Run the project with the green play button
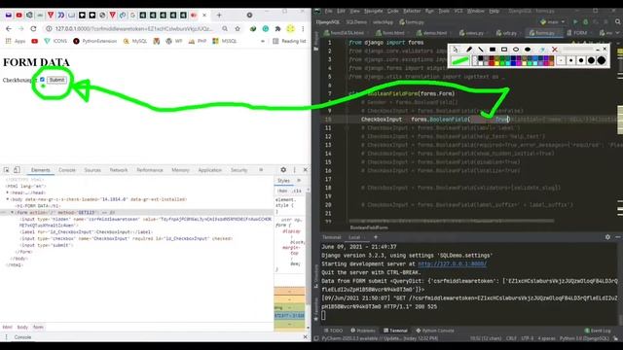This screenshot has width=623, height=350. pyautogui.click(x=575, y=21)
